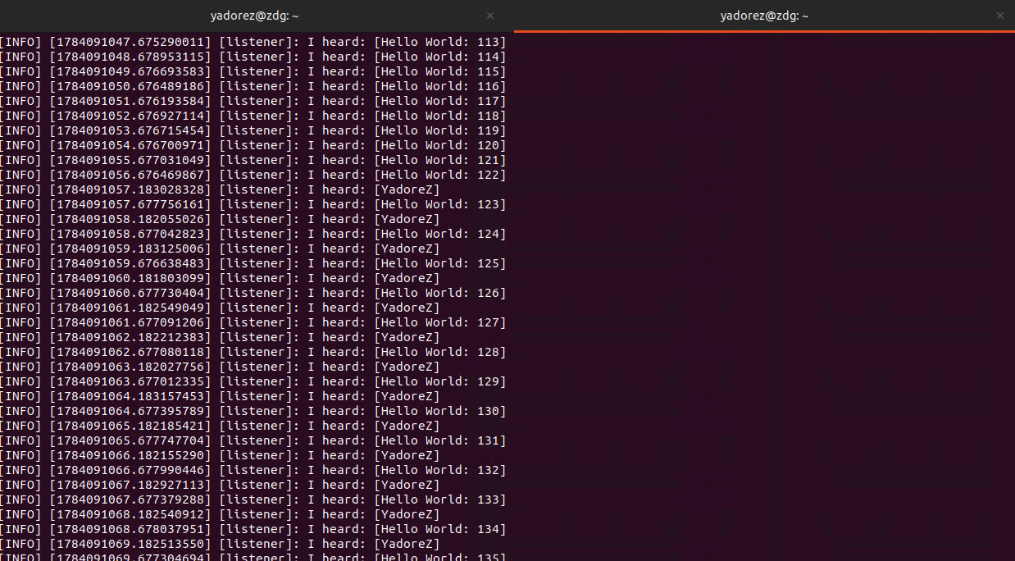
Task: Place cursor on 'Hello World: 120' line
Action: 253,145
